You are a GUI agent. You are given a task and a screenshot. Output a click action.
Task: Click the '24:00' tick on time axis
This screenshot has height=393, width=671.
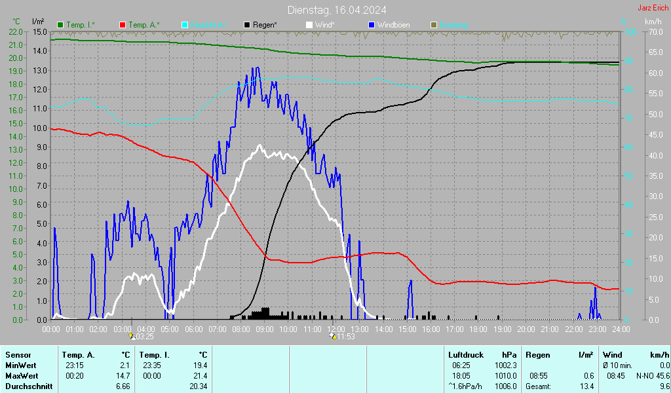pyautogui.click(x=621, y=329)
